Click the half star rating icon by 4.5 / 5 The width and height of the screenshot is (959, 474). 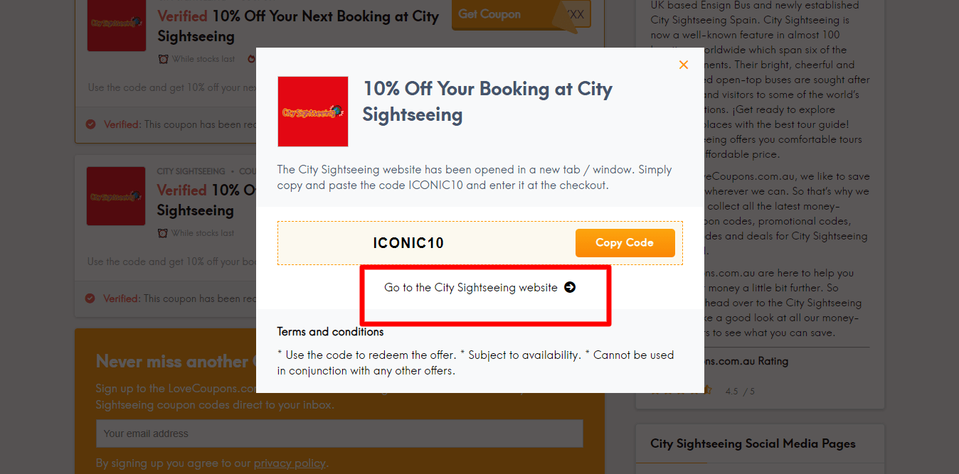(x=707, y=390)
